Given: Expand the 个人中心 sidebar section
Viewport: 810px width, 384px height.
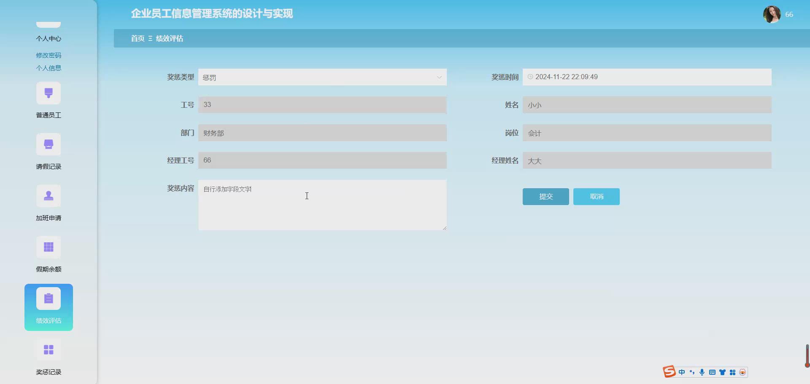Looking at the screenshot, I should [49, 38].
